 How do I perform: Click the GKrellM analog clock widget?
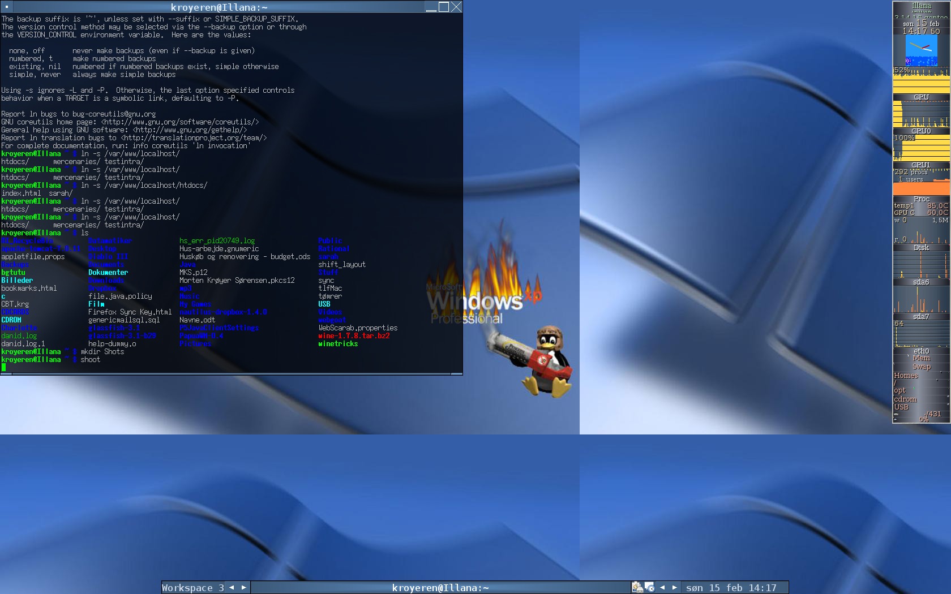coord(921,51)
